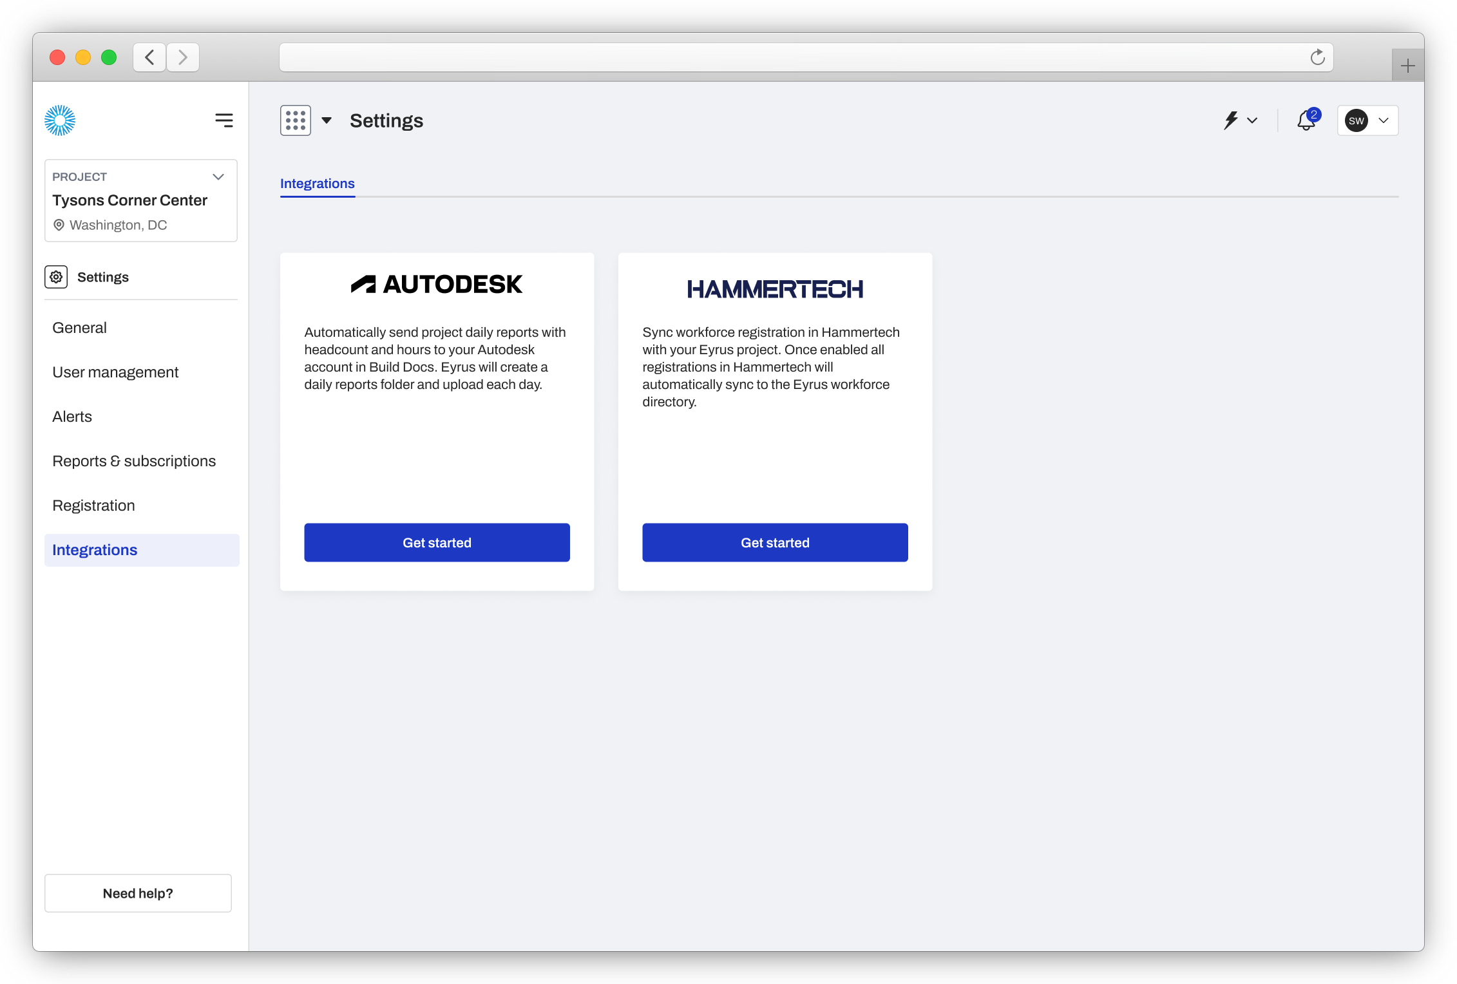1457x984 pixels.
Task: Click the Washington, DC location text
Action: point(118,225)
